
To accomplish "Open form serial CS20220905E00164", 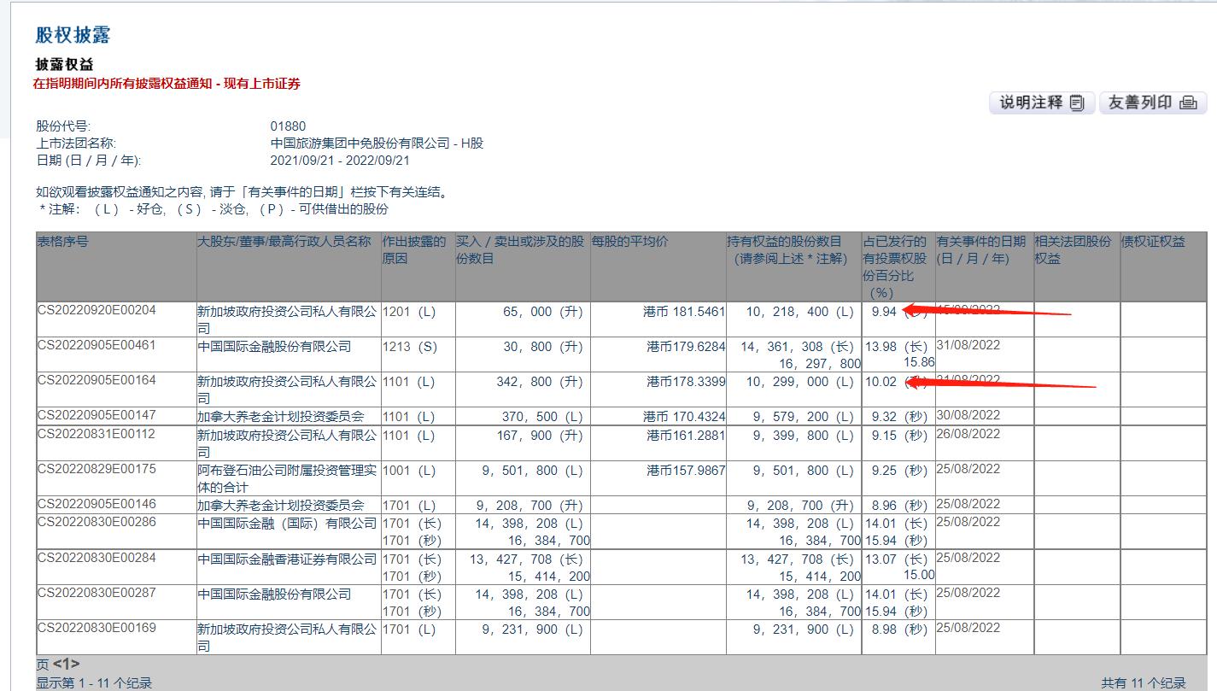I will coord(97,380).
